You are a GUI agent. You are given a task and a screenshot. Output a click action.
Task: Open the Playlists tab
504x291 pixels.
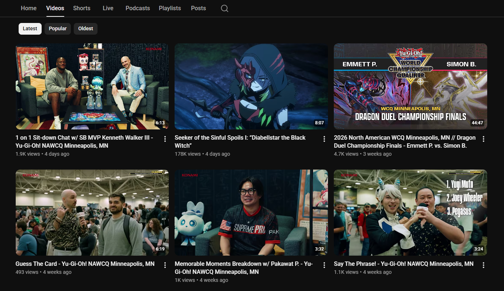pos(170,8)
